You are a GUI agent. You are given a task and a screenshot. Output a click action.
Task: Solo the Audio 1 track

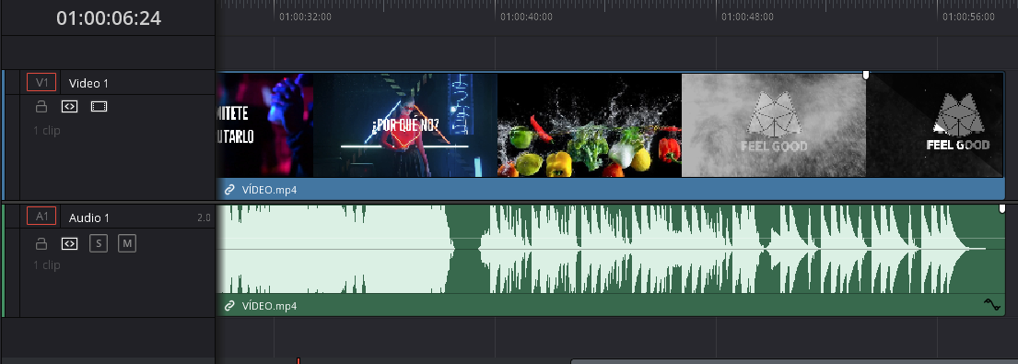99,243
